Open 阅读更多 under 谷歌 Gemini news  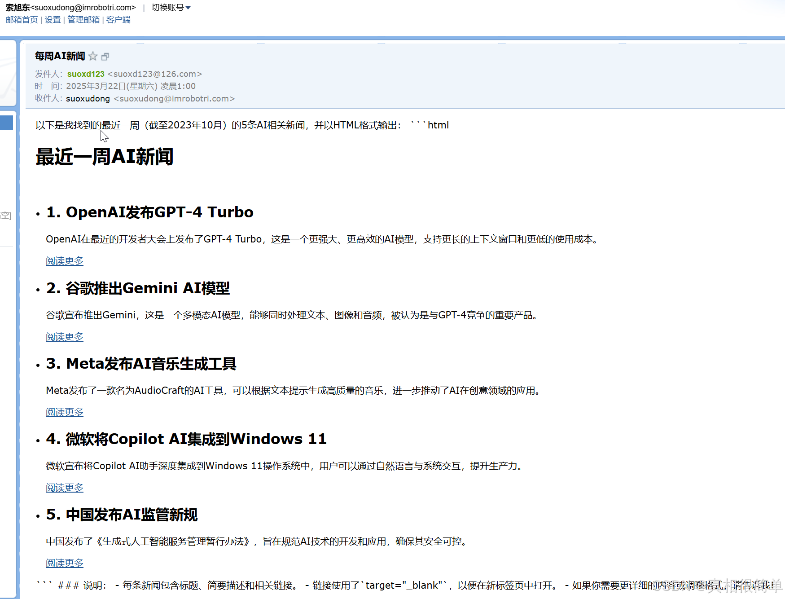pyautogui.click(x=65, y=337)
